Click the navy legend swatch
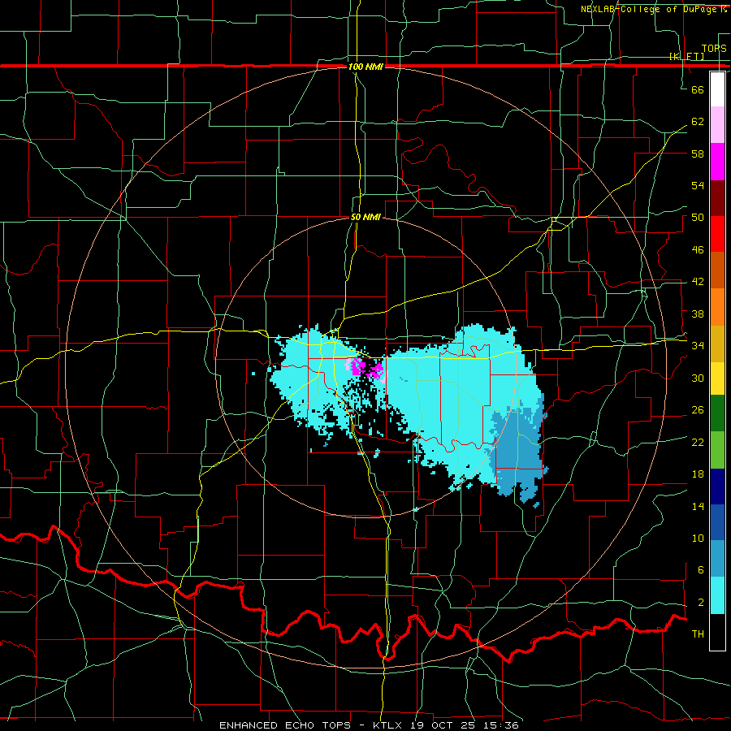Image resolution: width=731 pixels, height=731 pixels. [717, 487]
